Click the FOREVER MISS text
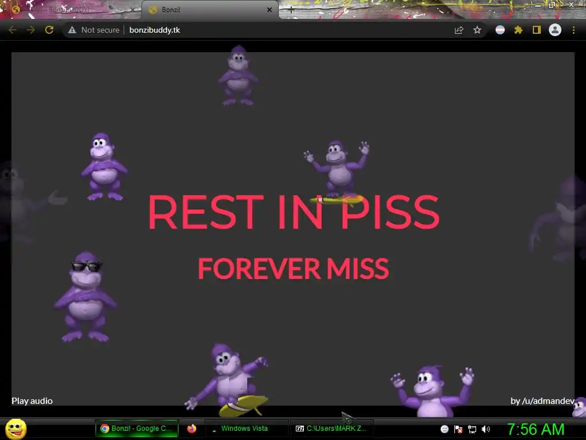 (x=294, y=269)
